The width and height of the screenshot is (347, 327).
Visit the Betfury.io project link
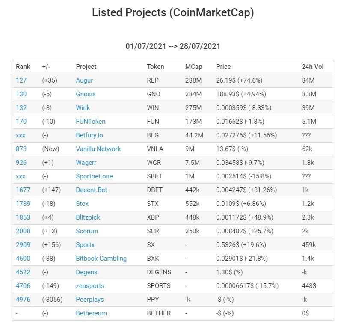[89, 135]
